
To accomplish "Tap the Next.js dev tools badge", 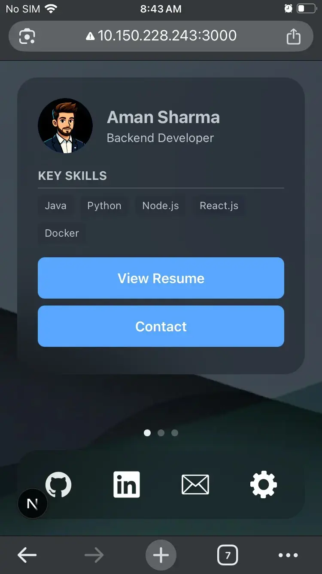I will click(33, 503).
